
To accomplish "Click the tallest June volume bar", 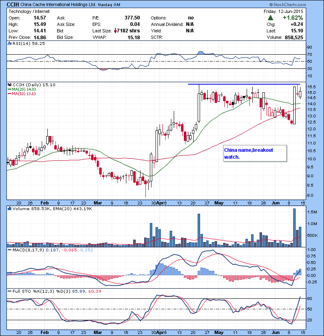I will point(294,228).
